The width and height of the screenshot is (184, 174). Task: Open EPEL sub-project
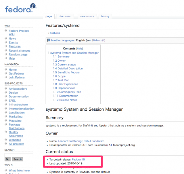coord(12,101)
